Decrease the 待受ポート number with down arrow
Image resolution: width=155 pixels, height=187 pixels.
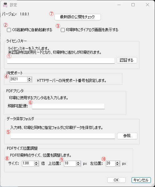click(x=29, y=81)
